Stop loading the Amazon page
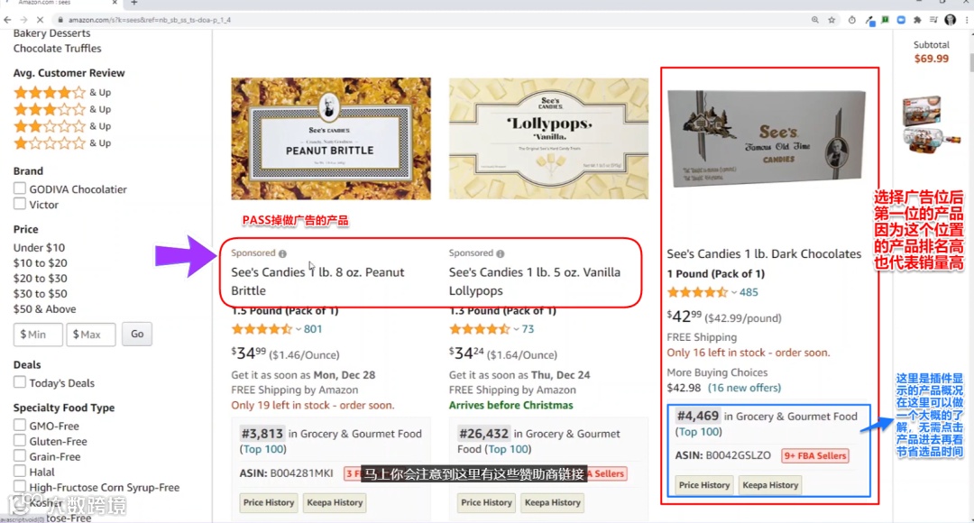The image size is (974, 523). [x=40, y=20]
